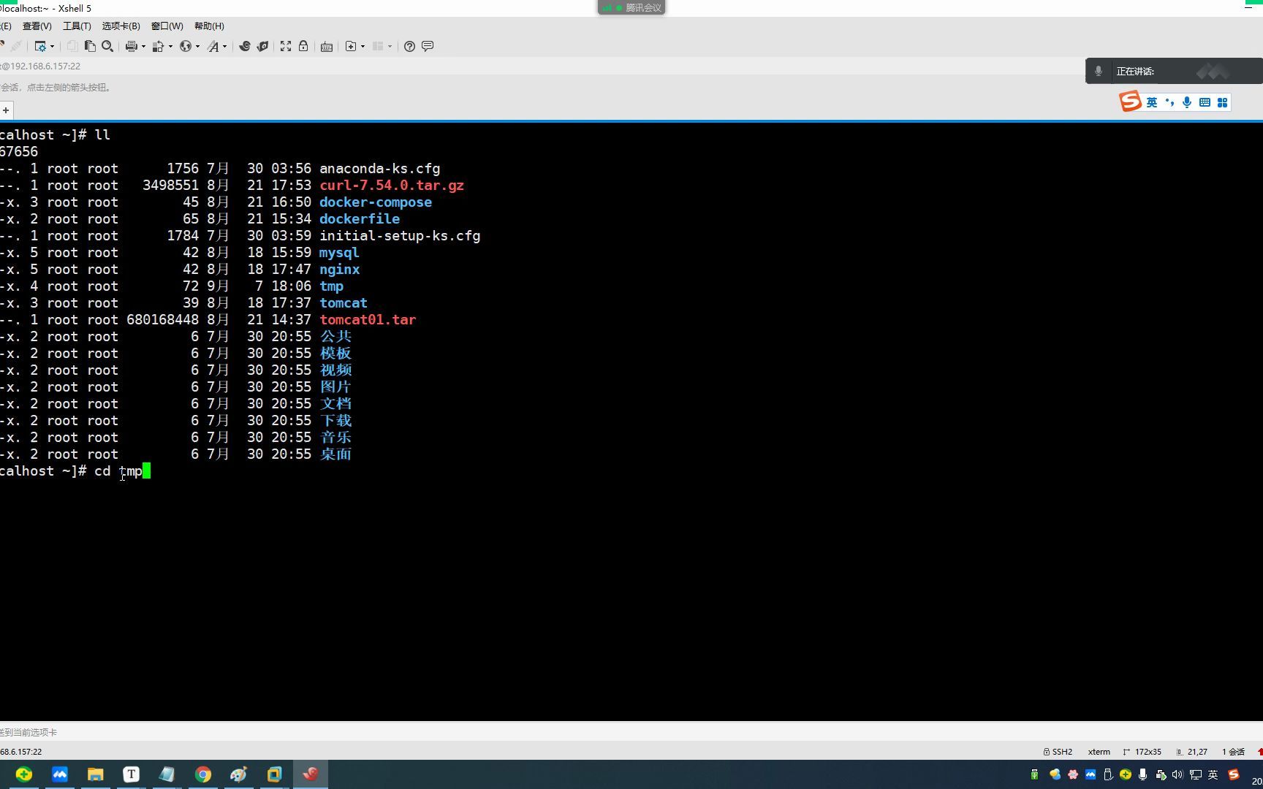Image resolution: width=1263 pixels, height=789 pixels.
Task: Click the lock screen padlock icon
Action: tap(303, 46)
